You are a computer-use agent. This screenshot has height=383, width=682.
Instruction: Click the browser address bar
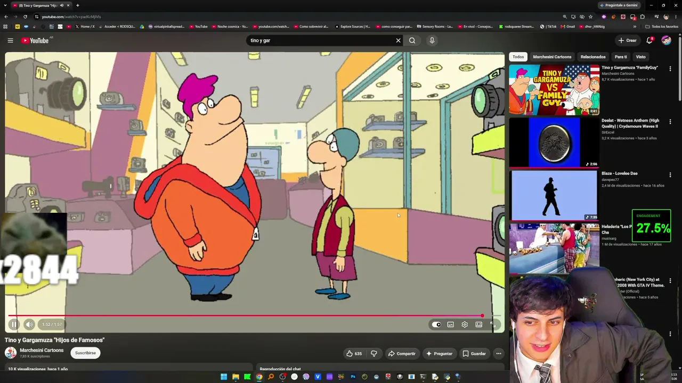[x=298, y=16]
